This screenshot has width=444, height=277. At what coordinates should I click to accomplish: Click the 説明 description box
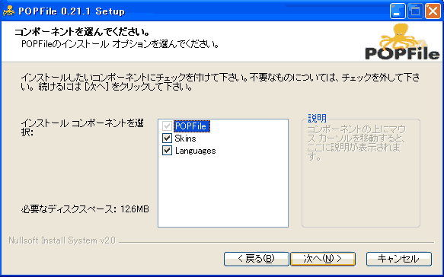pyautogui.click(x=361, y=173)
